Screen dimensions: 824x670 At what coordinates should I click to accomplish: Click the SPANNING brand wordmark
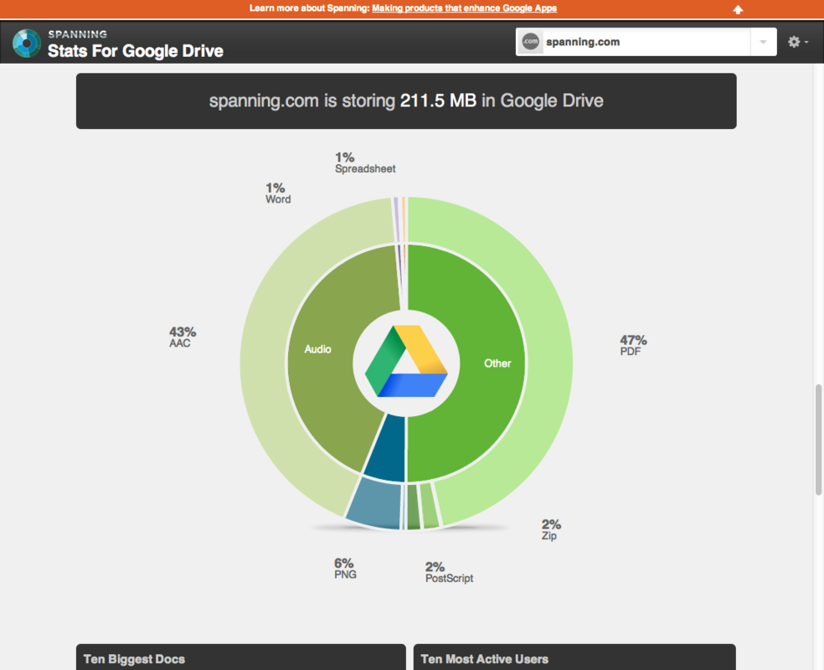click(x=77, y=34)
